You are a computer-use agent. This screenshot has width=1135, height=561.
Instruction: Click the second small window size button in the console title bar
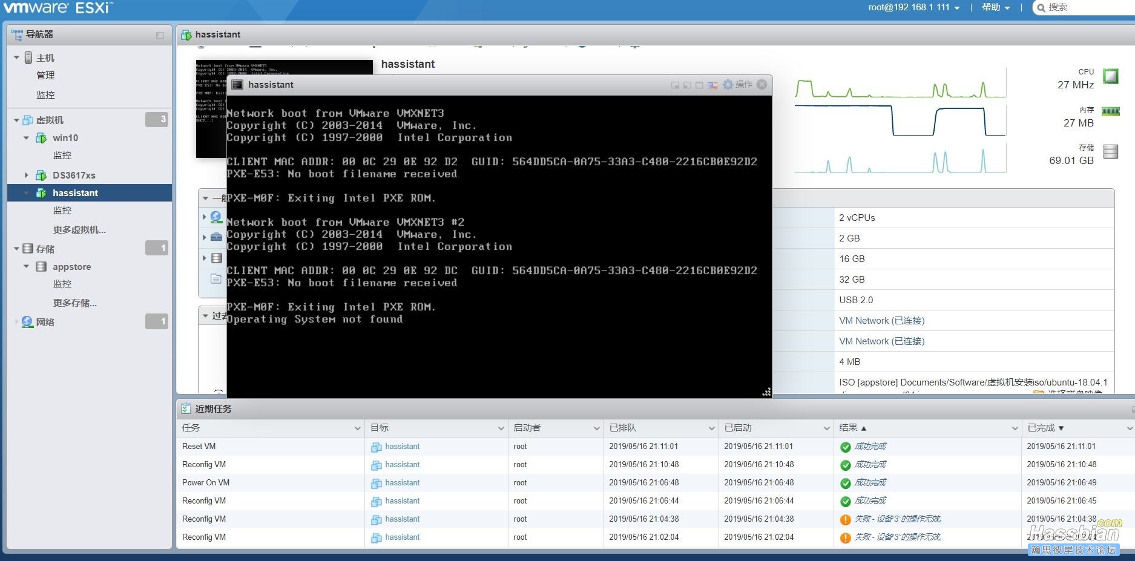pos(687,85)
